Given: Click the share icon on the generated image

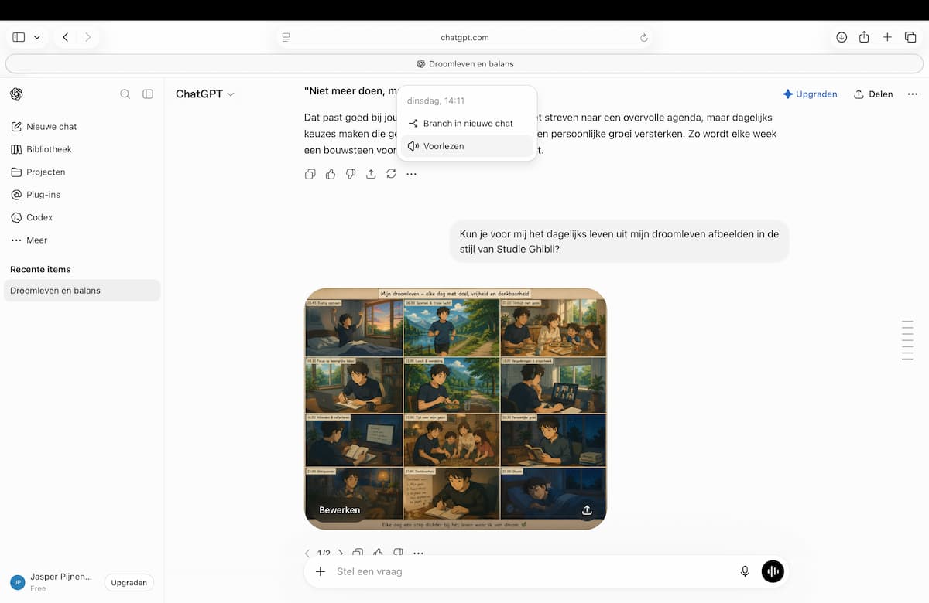Looking at the screenshot, I should point(587,510).
